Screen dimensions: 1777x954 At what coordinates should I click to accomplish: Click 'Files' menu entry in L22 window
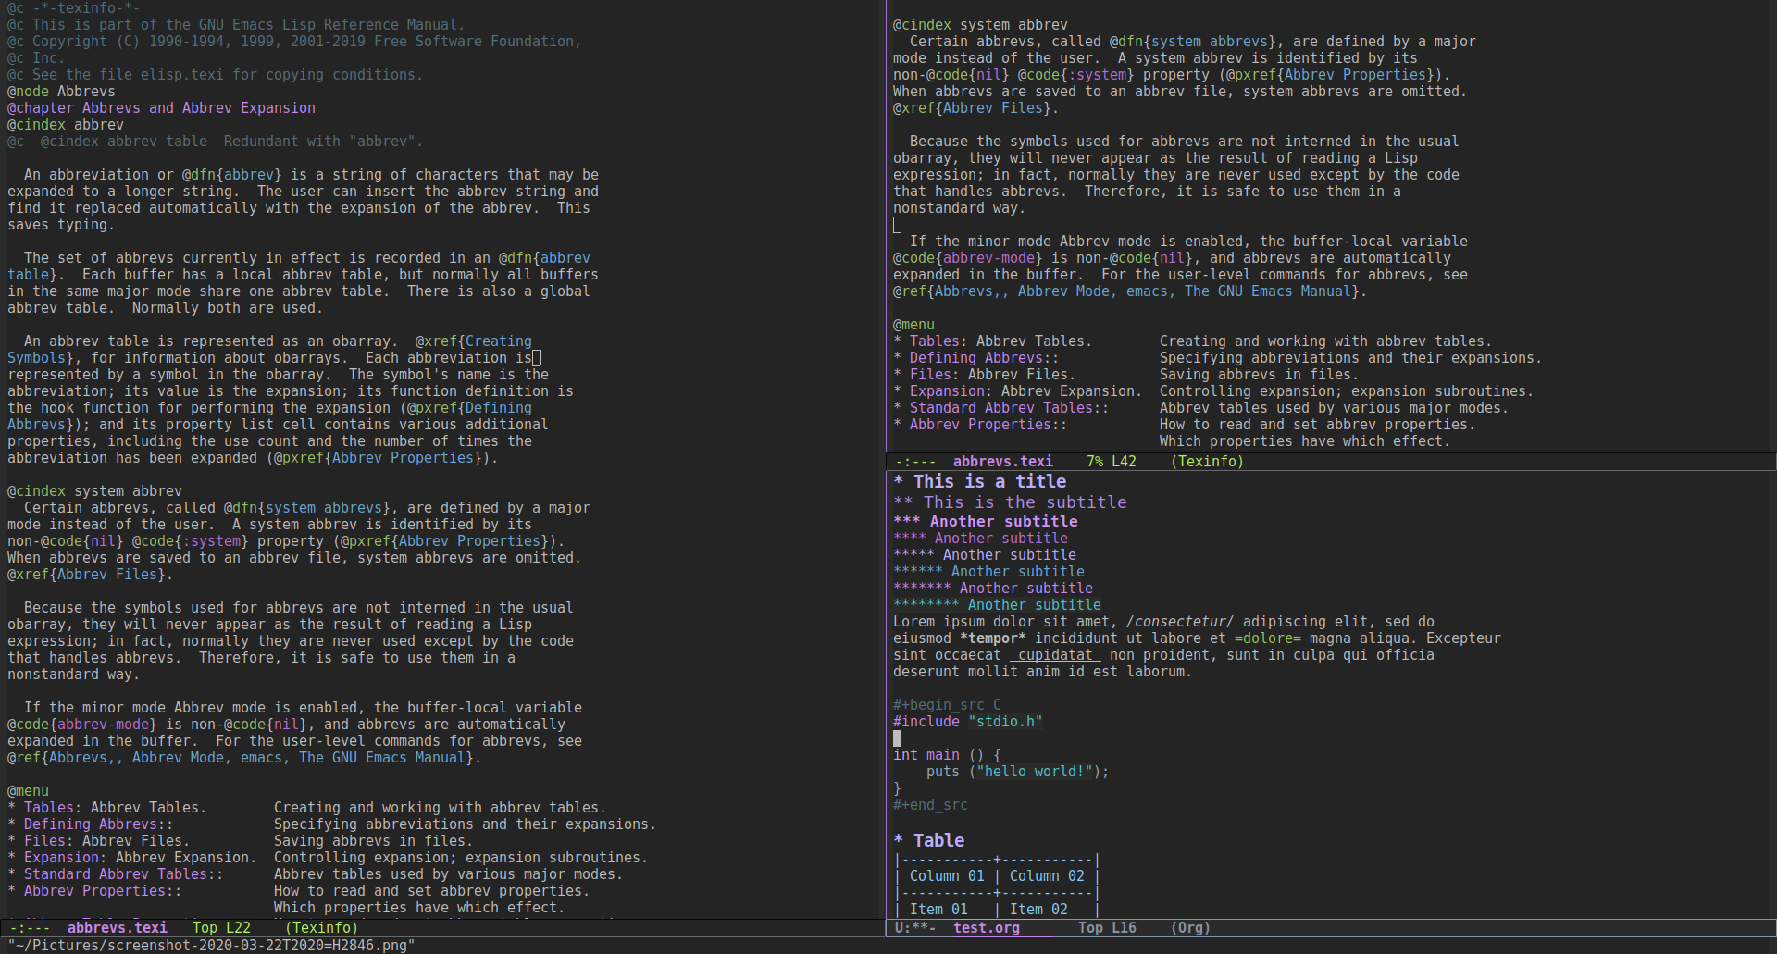pos(44,840)
